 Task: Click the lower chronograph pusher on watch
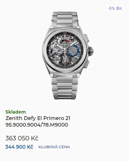87,64
